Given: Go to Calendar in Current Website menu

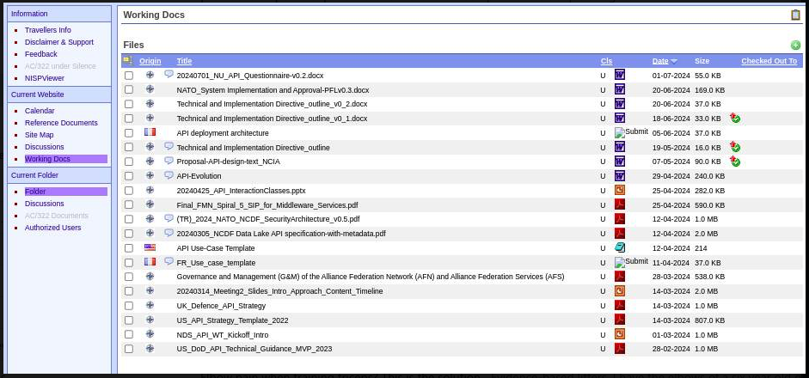Looking at the screenshot, I should tap(40, 111).
